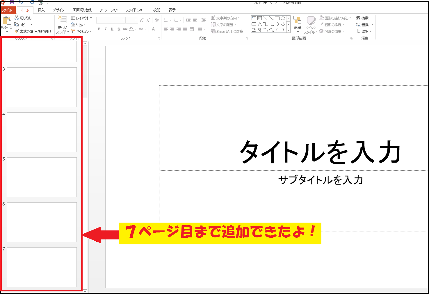Image resolution: width=429 pixels, height=294 pixels.
Task: Click the Cut (切り取り) scissors button
Action: coord(23,18)
